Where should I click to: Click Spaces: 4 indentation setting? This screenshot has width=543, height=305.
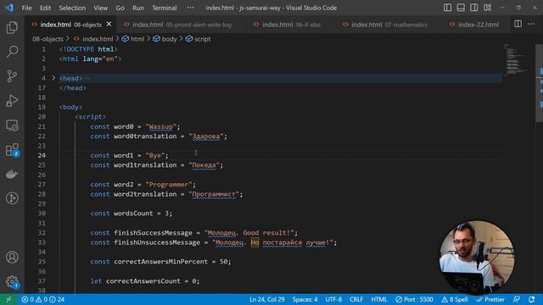point(305,299)
